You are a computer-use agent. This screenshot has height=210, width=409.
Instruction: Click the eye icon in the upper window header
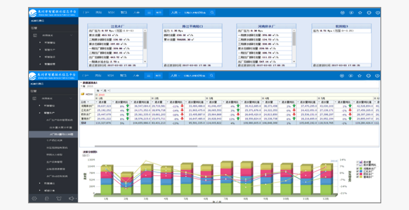[x=351, y=13]
